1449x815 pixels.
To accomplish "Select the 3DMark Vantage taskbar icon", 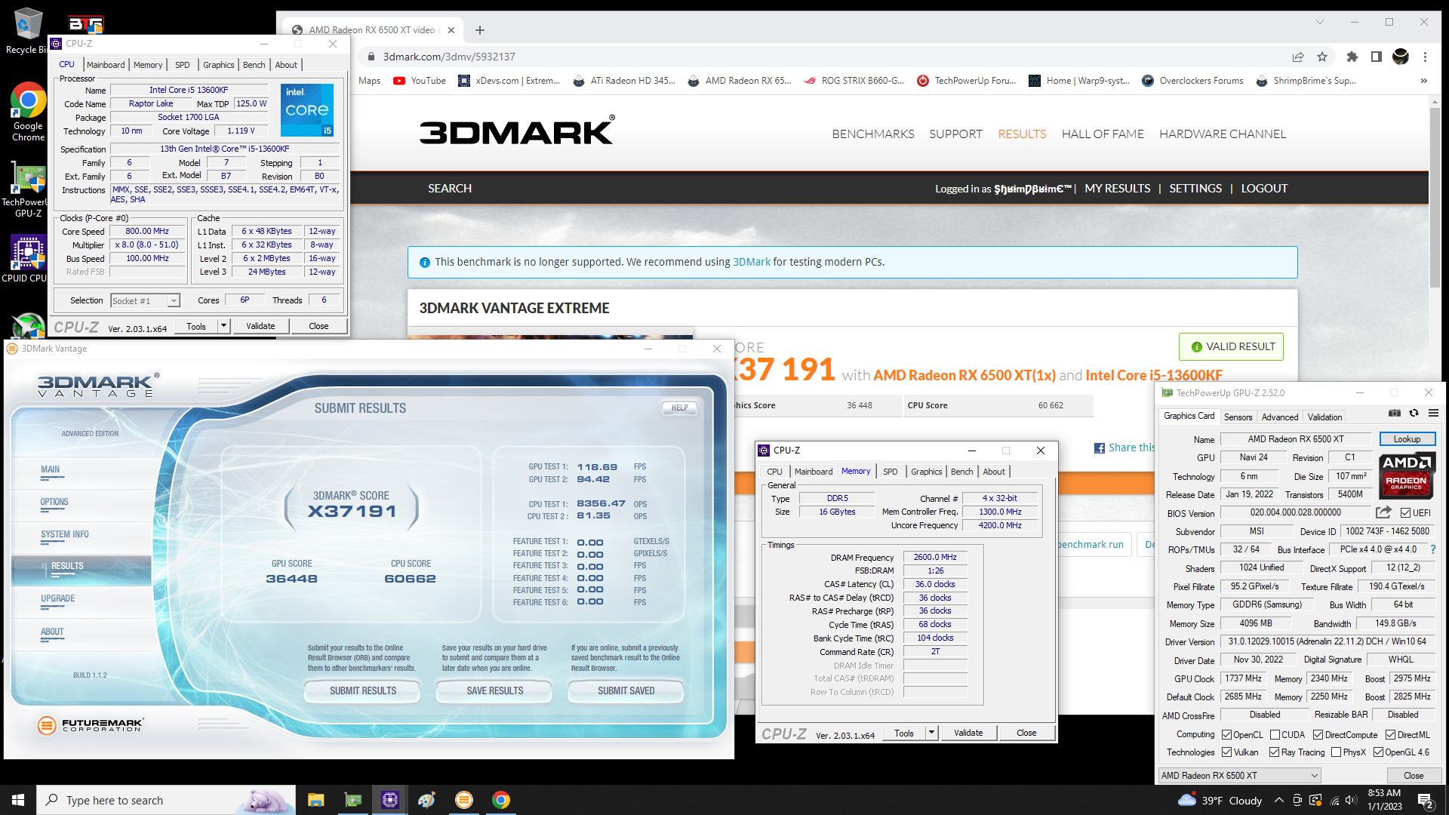I will 464,800.
